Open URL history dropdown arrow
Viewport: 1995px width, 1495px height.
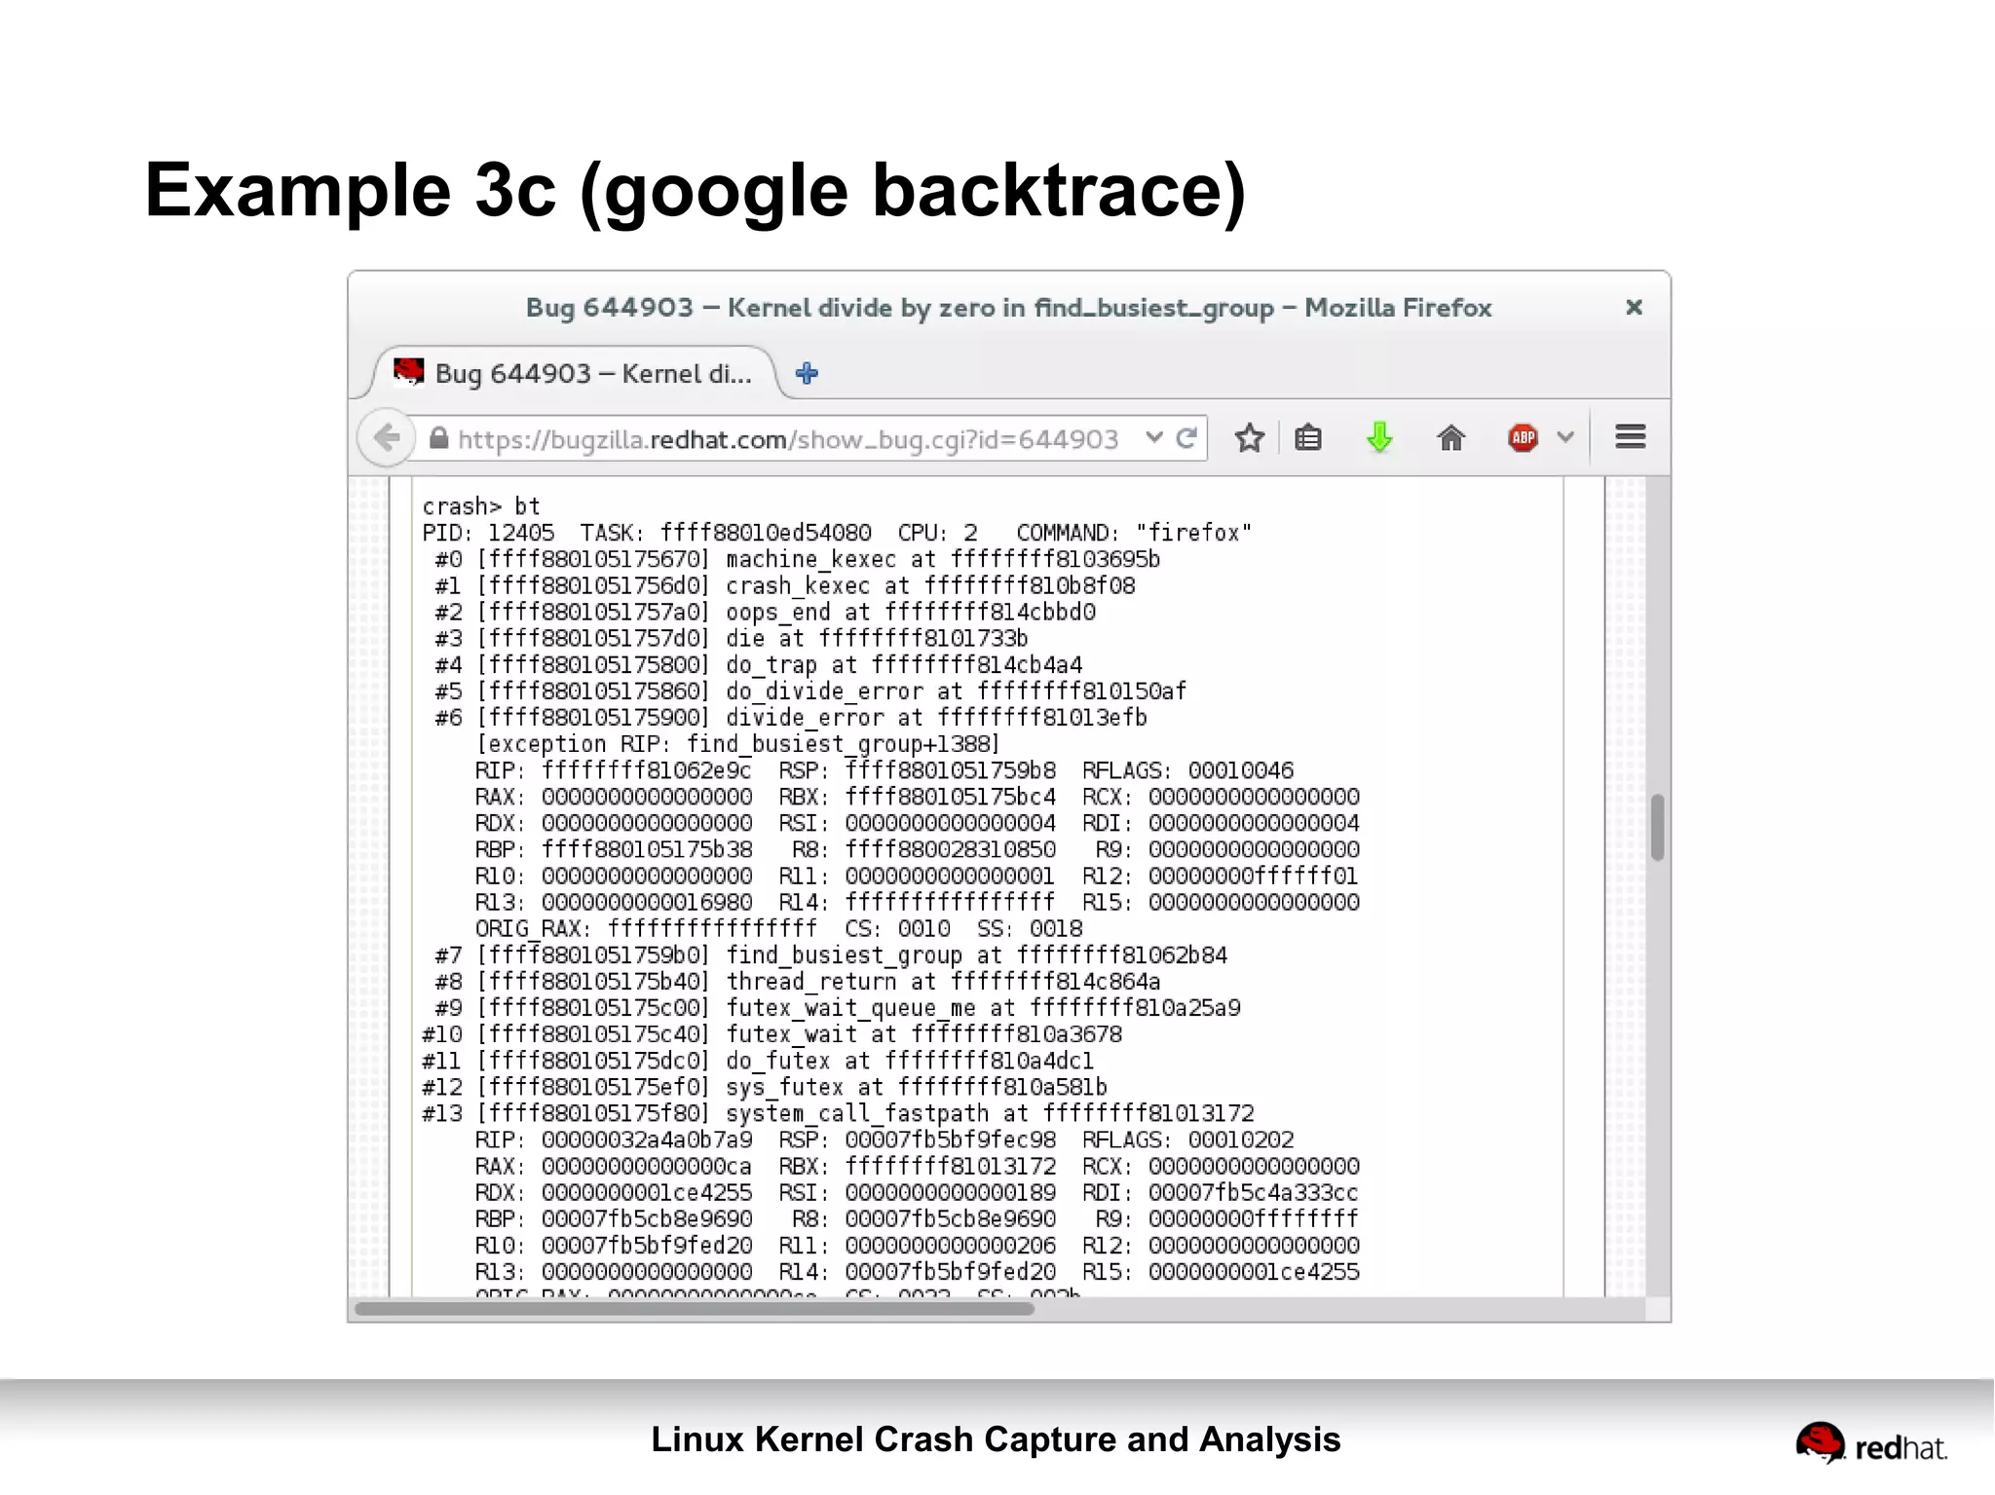point(1154,438)
